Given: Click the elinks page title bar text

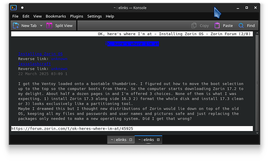Looking at the screenshot, I should click(174, 34).
